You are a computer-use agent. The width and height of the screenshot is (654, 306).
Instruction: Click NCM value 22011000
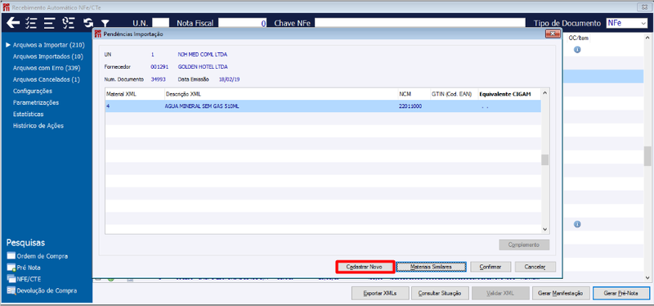tap(410, 106)
